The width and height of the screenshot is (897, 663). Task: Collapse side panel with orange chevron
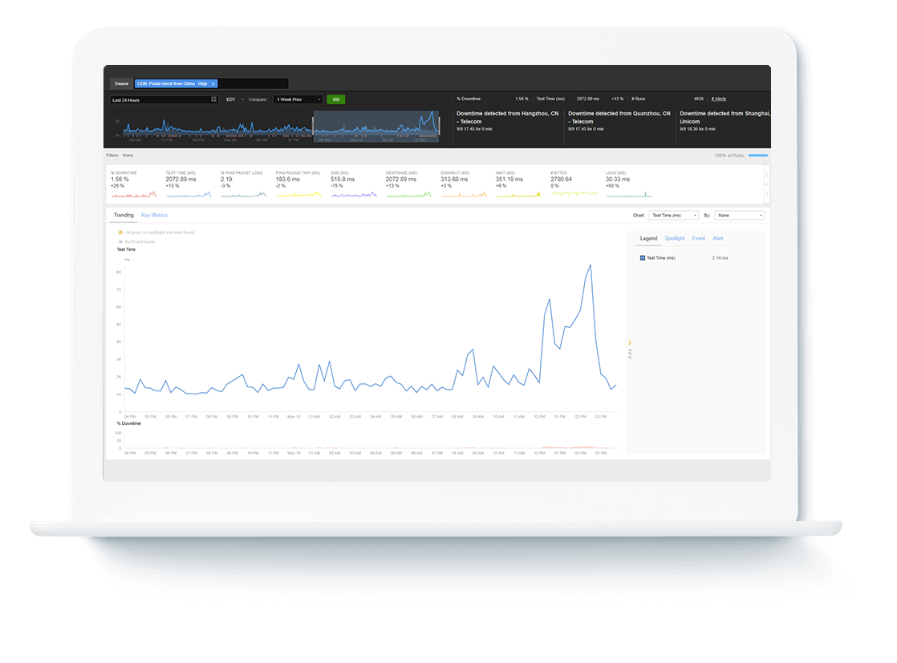pos(629,343)
